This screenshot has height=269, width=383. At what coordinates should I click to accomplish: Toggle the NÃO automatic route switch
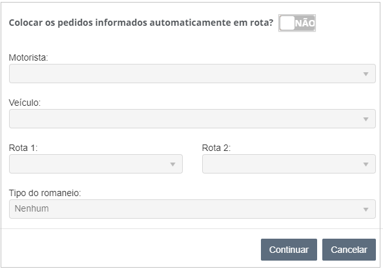click(297, 23)
